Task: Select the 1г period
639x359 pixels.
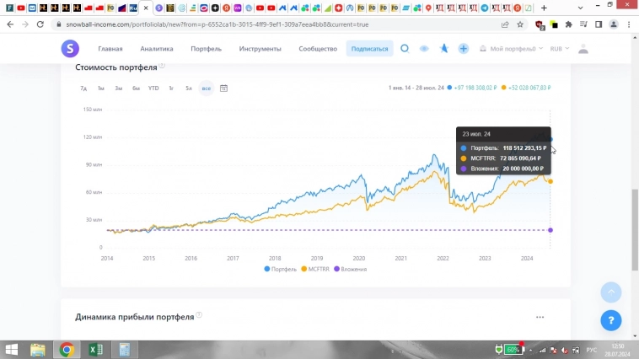Action: pos(171,88)
